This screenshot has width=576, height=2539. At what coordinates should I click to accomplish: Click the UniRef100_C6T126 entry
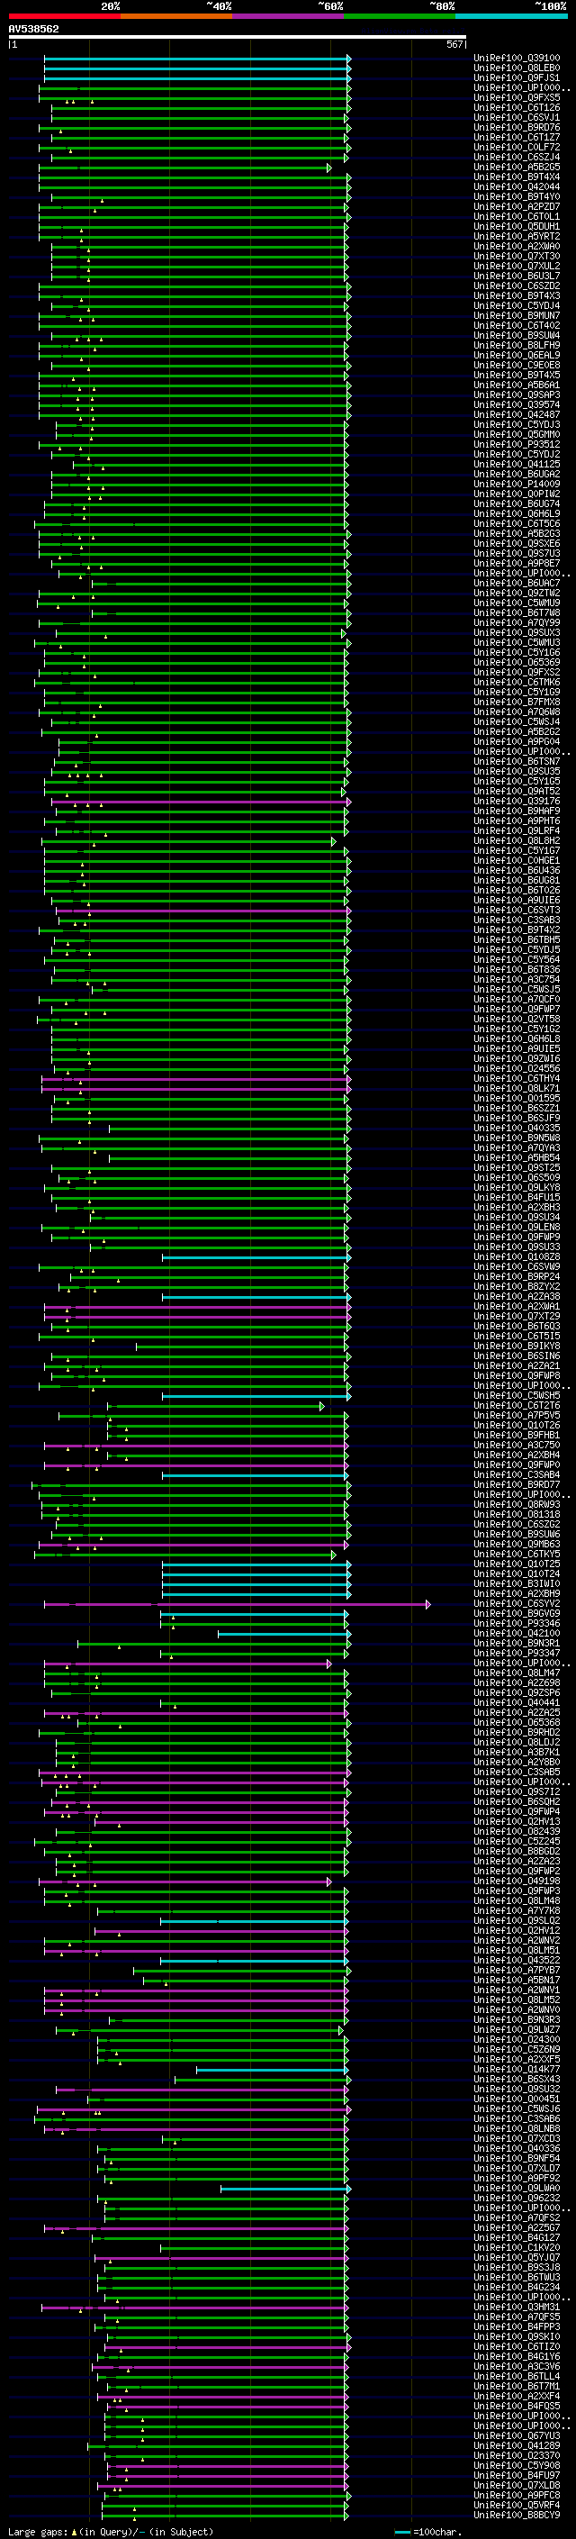pos(517,107)
